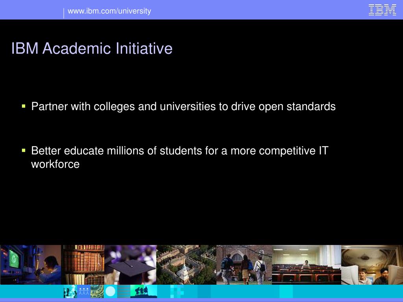Click the horizontal stripes icon in footer
The width and height of the screenshot is (403, 302).
124,291
